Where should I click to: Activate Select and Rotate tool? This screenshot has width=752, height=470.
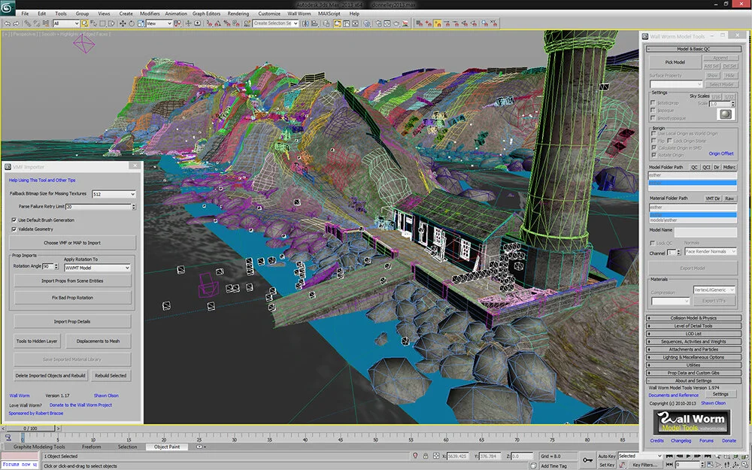point(132,23)
